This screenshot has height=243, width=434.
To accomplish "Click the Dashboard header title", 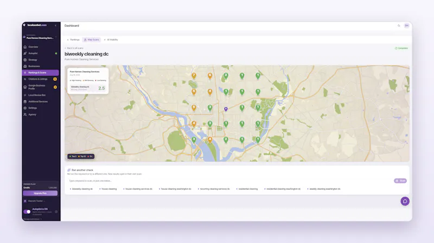I will [x=72, y=25].
